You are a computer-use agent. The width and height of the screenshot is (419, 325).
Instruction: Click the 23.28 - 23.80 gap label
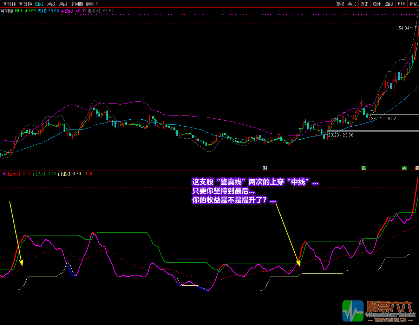pos(341,135)
